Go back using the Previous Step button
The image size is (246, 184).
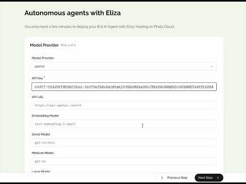pyautogui.click(x=174, y=178)
